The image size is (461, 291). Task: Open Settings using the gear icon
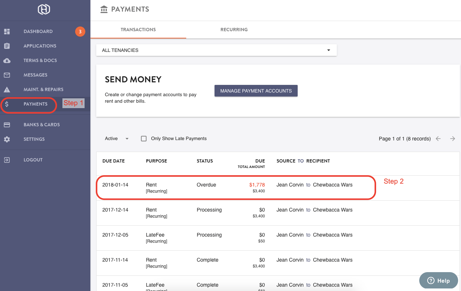coord(7,139)
